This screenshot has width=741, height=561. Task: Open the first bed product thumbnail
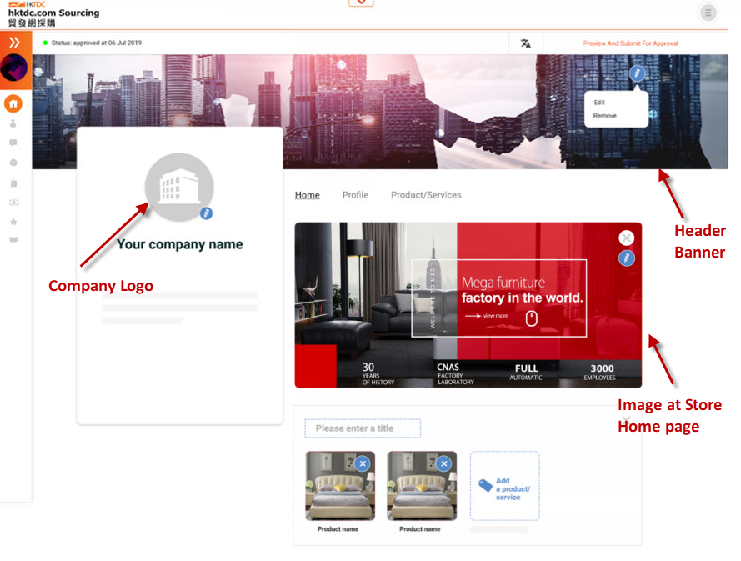pyautogui.click(x=340, y=486)
